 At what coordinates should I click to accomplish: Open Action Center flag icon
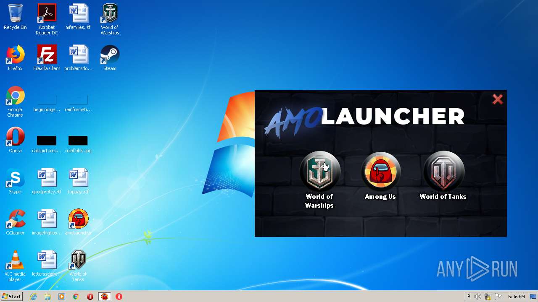498,297
